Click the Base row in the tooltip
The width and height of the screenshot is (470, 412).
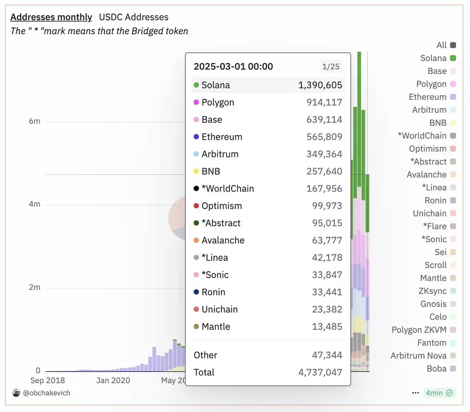268,119
